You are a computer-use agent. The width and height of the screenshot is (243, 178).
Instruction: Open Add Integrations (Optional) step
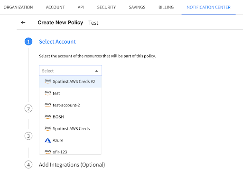(x=72, y=165)
